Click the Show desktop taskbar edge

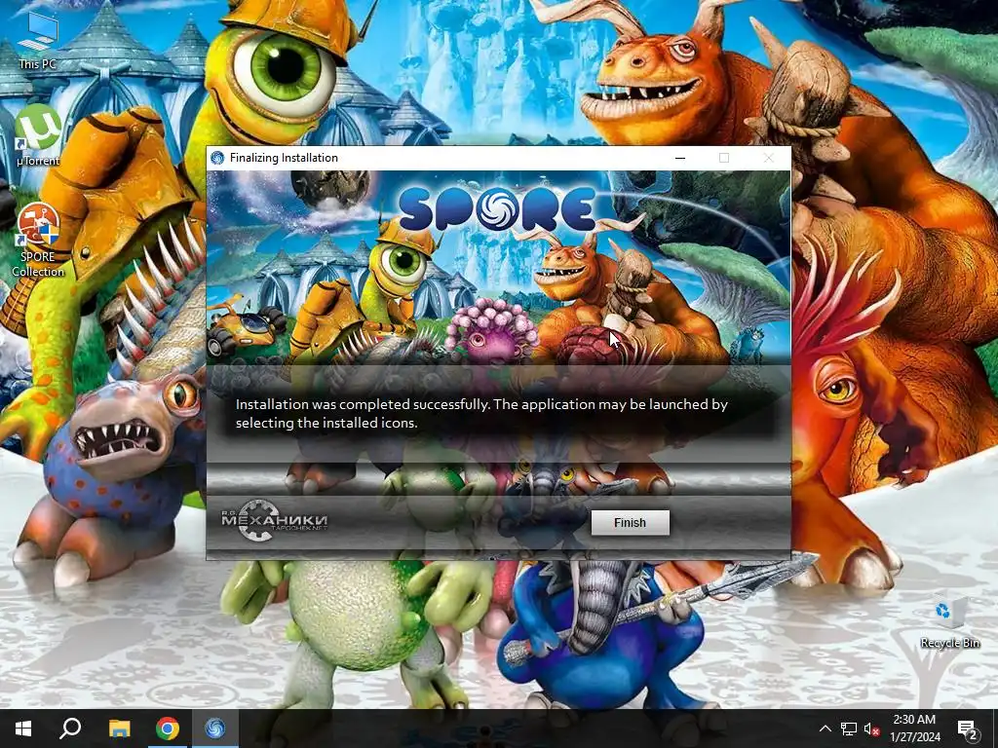coord(995,729)
